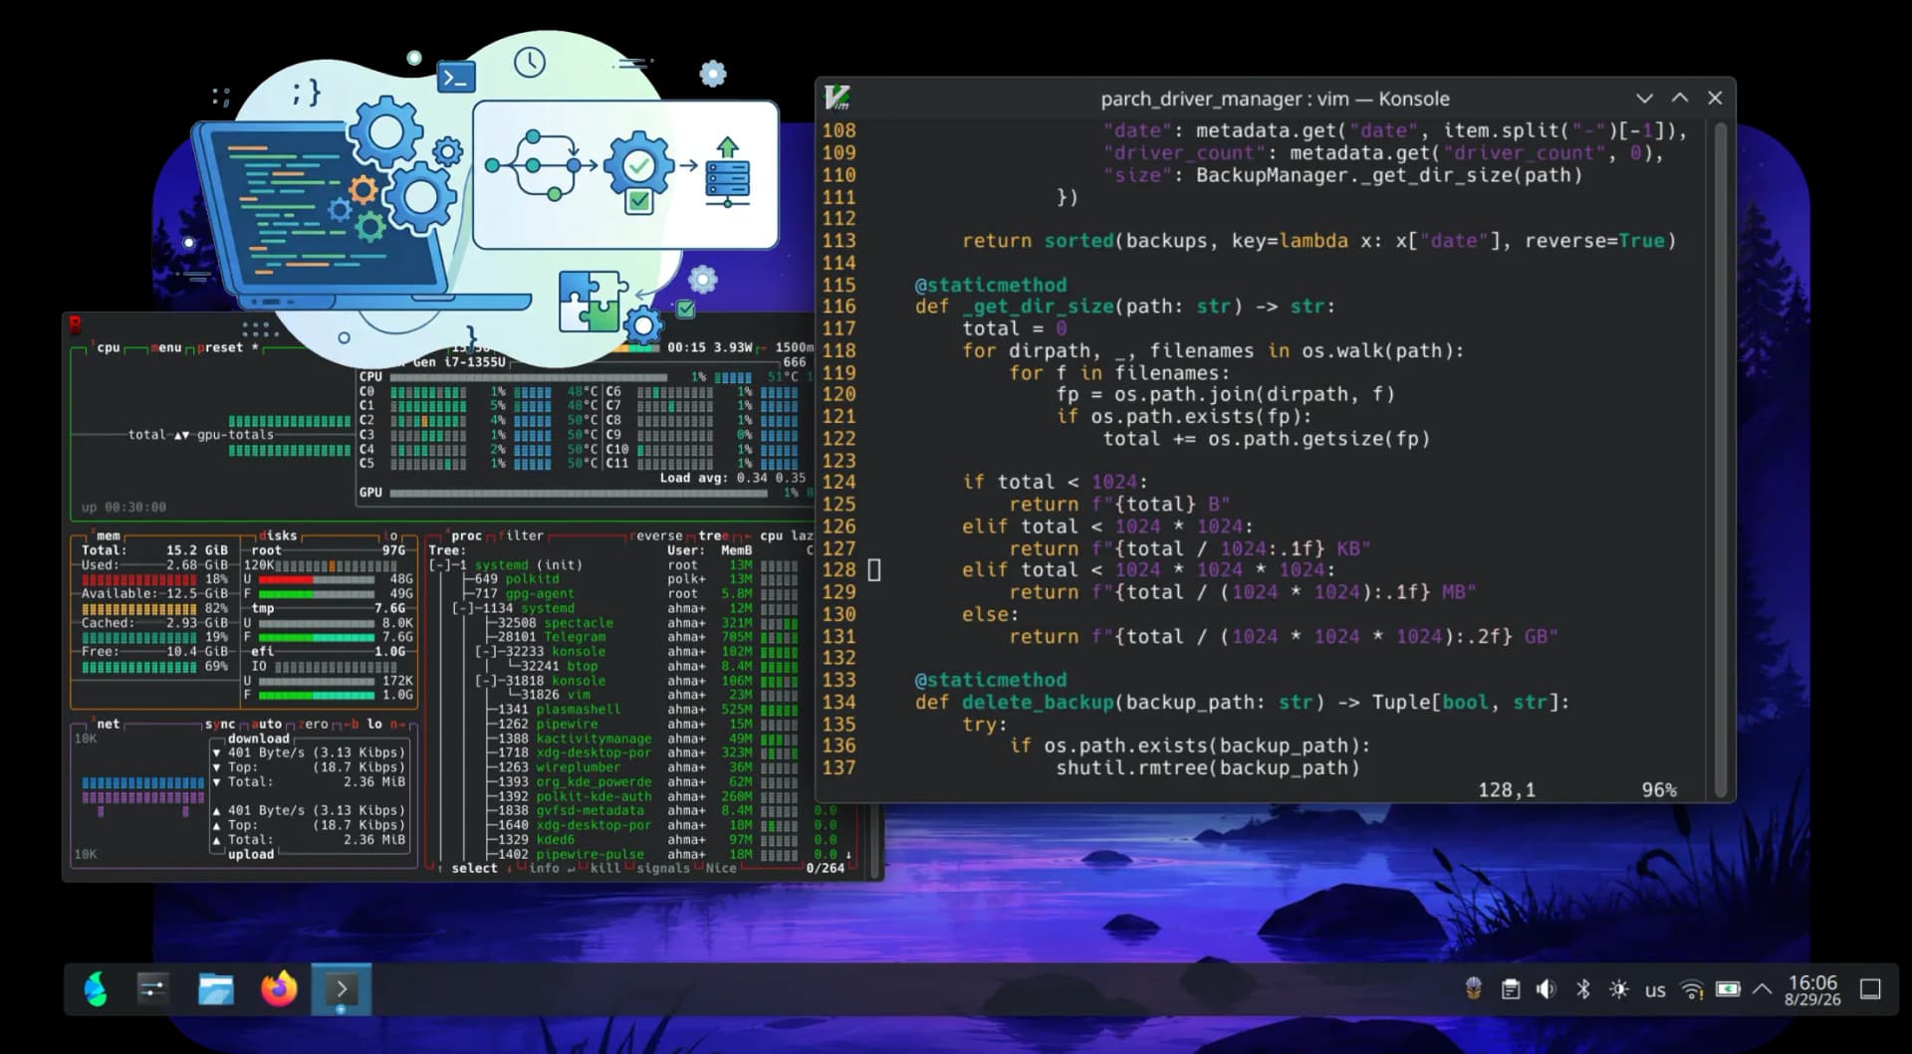This screenshot has height=1054, width=1912.
Task: Click the show desktop button
Action: [x=1871, y=989]
